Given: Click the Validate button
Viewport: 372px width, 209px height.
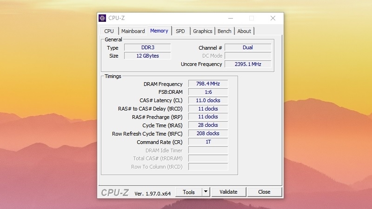Looking at the screenshot, I should pos(228,192).
